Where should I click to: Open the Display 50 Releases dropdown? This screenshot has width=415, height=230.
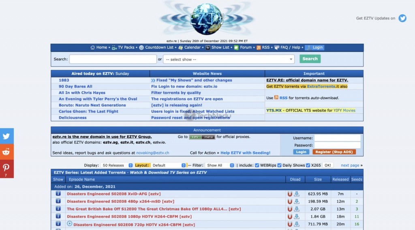tap(117, 165)
